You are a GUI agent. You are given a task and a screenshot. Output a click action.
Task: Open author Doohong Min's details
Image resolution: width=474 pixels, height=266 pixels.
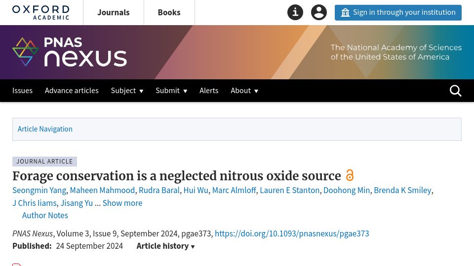[347, 190]
